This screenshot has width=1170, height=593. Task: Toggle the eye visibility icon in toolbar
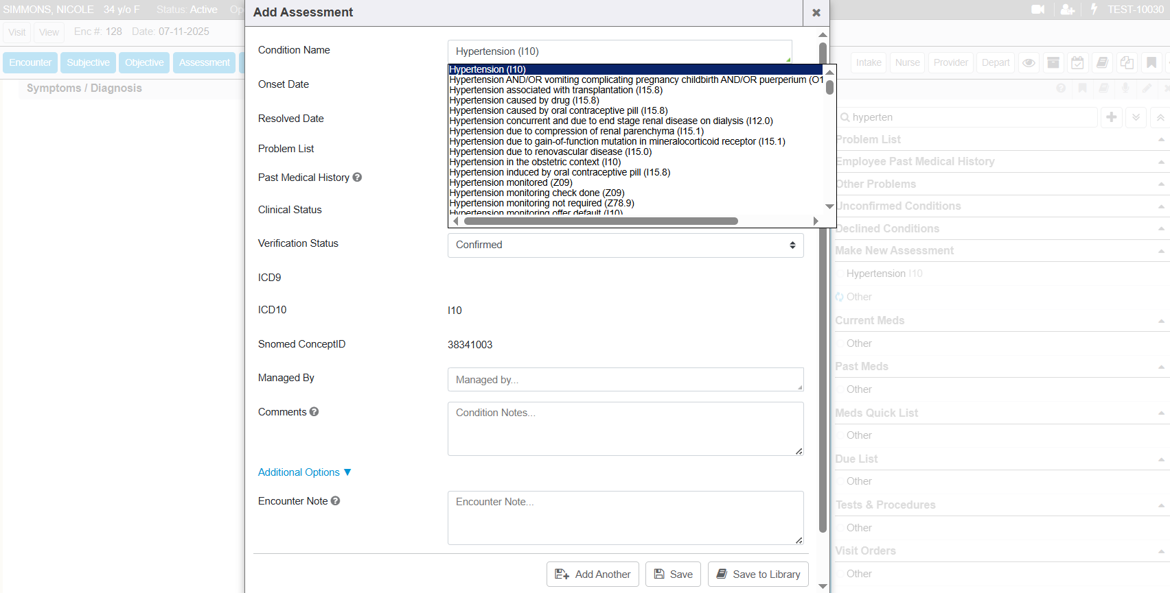coord(1028,62)
